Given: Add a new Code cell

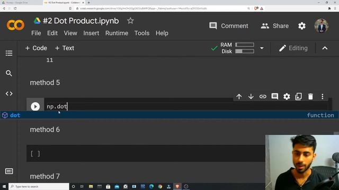Looking at the screenshot, I should [x=36, y=48].
